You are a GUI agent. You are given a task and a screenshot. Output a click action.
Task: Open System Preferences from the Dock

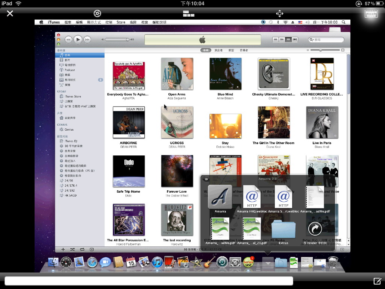[x=235, y=262]
